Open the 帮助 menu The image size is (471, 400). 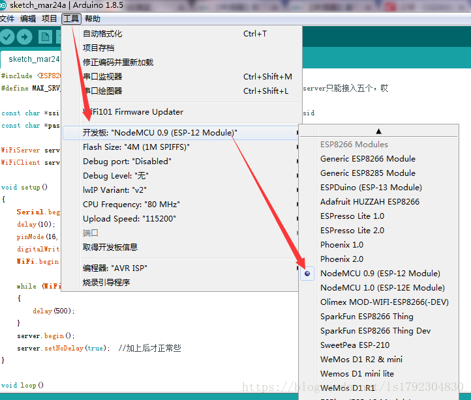pos(92,19)
